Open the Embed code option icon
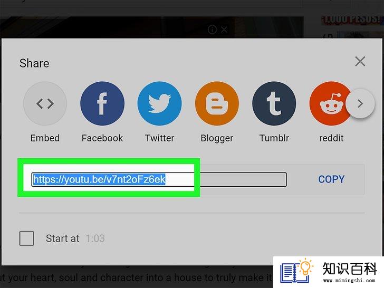The height and width of the screenshot is (288, 384). 45,103
